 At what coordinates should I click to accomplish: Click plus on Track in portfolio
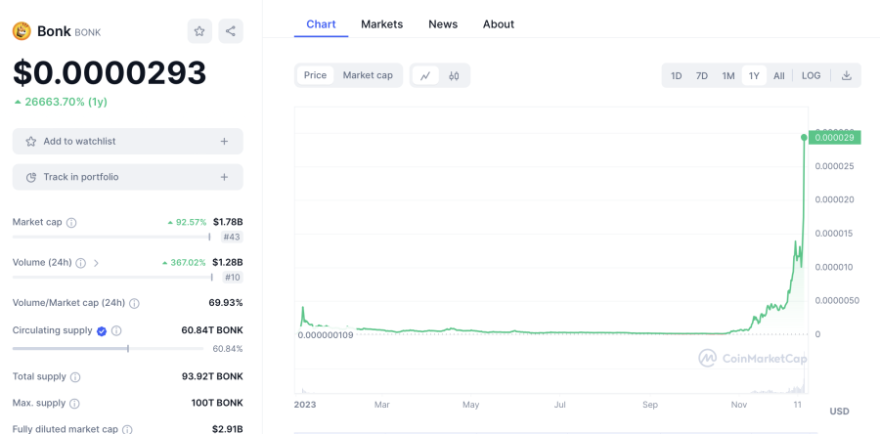pyautogui.click(x=224, y=177)
